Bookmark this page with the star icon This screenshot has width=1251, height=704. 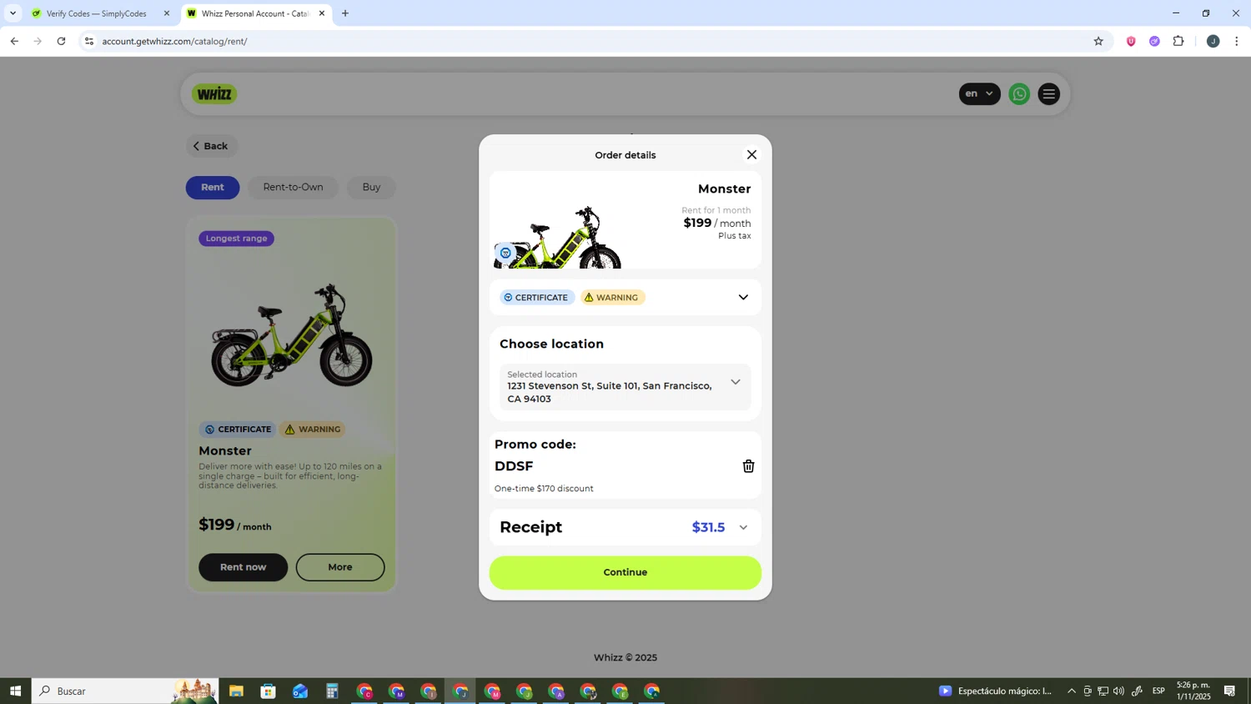[1098, 41]
